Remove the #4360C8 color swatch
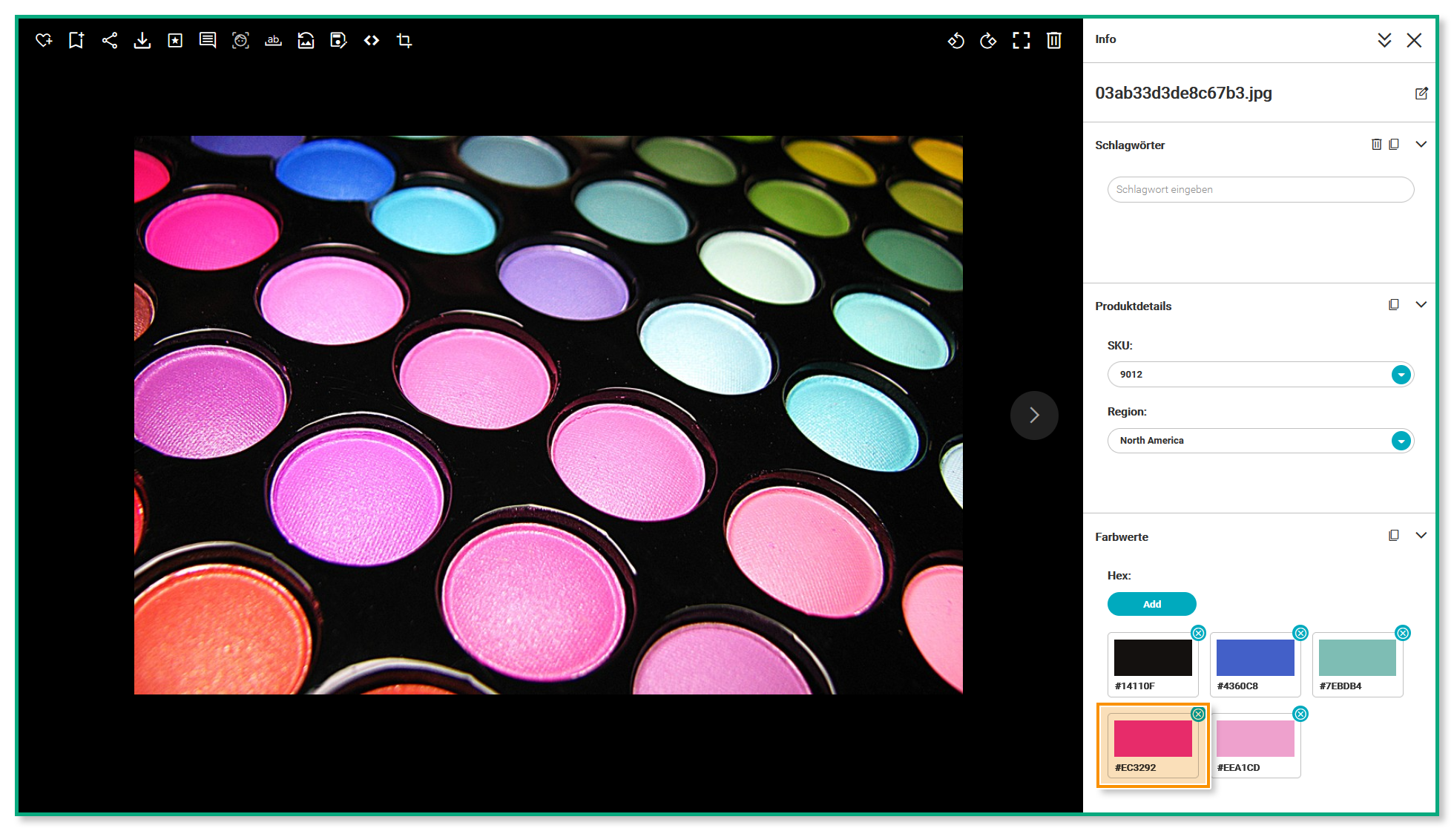 coord(1300,633)
